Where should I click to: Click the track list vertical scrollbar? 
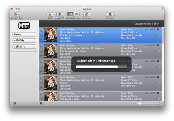pyautogui.click(x=163, y=36)
